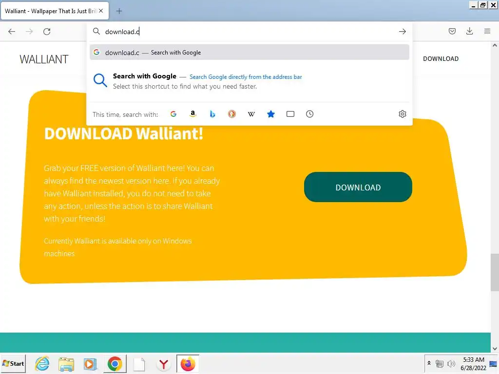Open Windows Media Player from taskbar
The image size is (499, 374).
[90, 363]
